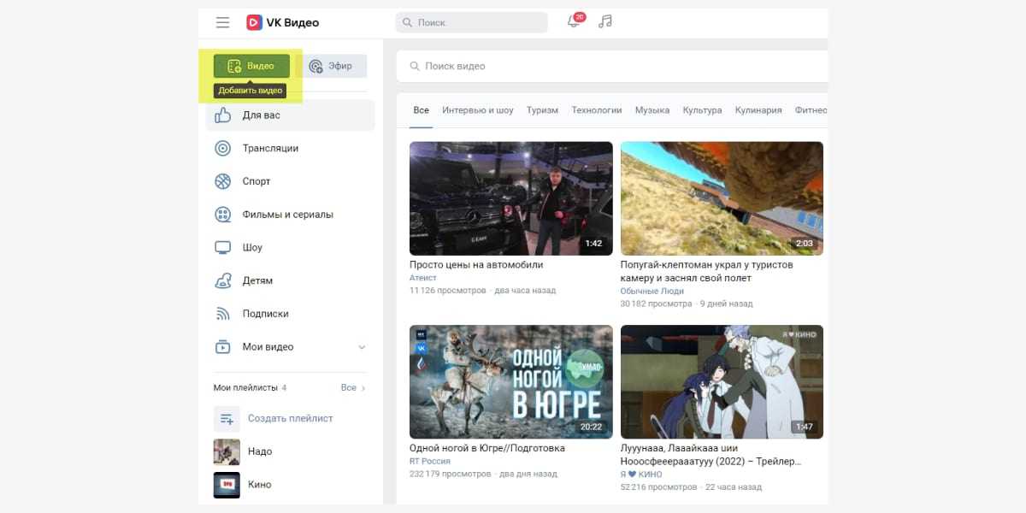Open Трансляции in the sidebar

tap(269, 148)
